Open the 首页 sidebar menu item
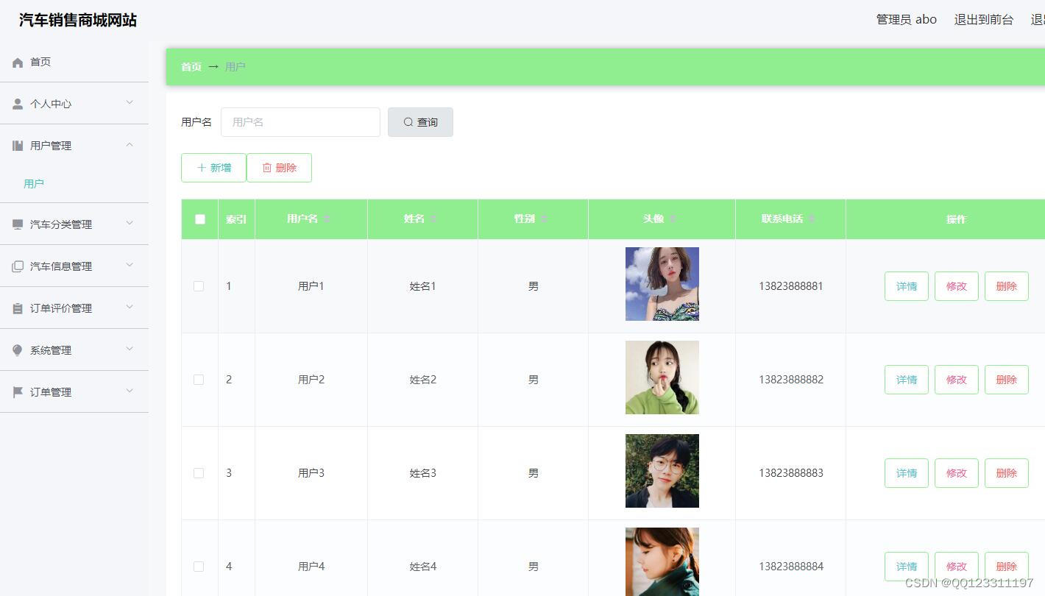 point(74,62)
